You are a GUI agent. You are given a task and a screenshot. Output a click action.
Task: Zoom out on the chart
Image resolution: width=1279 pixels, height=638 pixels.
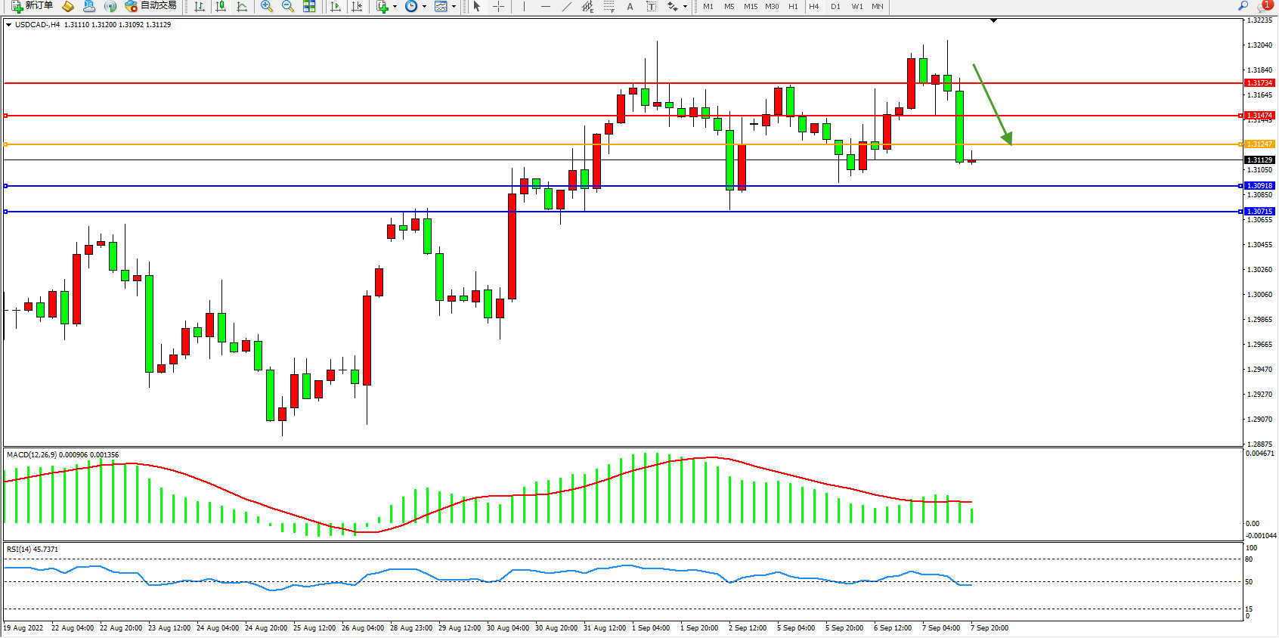(287, 6)
